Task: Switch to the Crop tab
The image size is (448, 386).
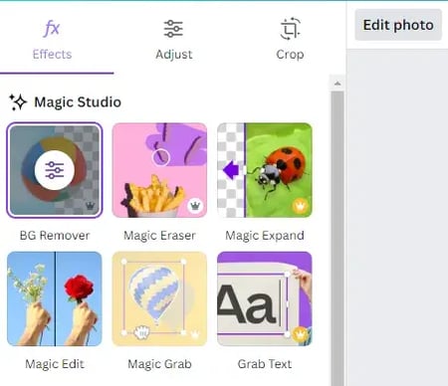Action: pos(290,40)
